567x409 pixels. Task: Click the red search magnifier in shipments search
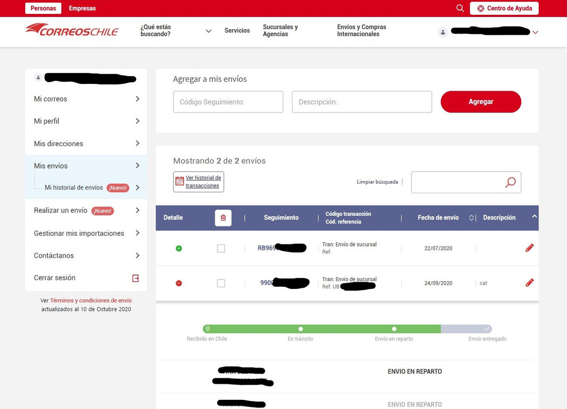[510, 182]
